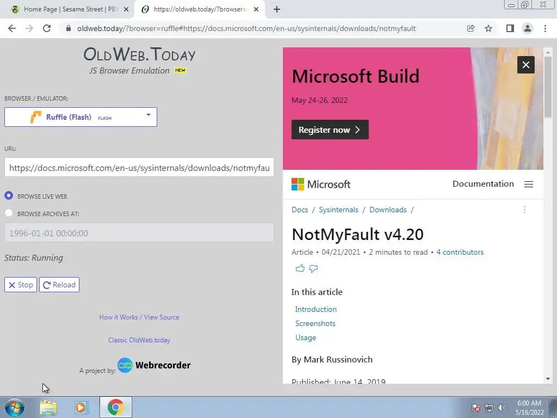Open the How it Works / View Source link
Screen dimensions: 557x418
coord(139,317)
